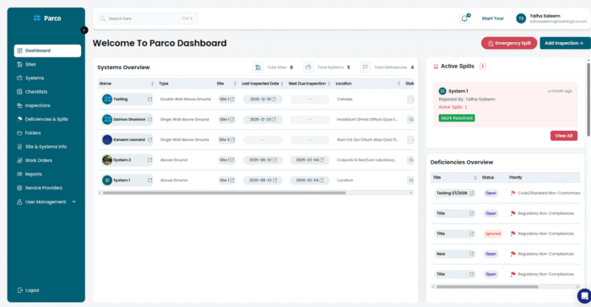
Task: Click Total Sites icon
Action: pos(258,67)
